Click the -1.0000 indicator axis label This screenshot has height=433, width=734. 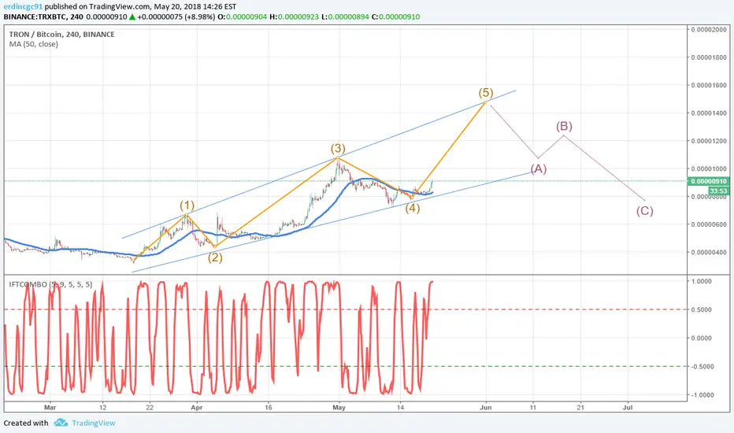tap(701, 395)
